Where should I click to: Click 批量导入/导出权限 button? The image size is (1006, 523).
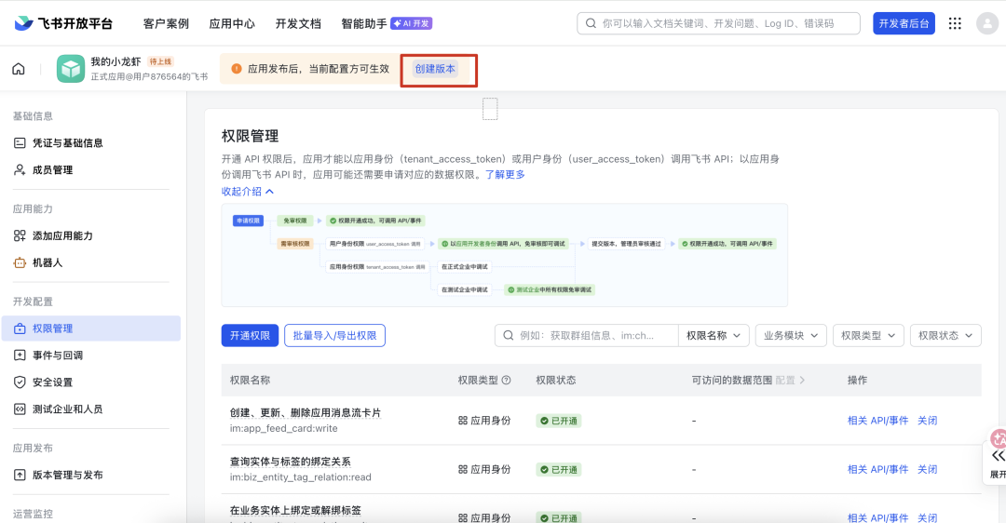click(x=334, y=335)
